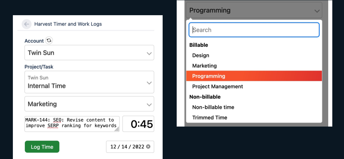The width and height of the screenshot is (344, 159).
Task: Click the back arrow icon
Action: tap(26, 24)
